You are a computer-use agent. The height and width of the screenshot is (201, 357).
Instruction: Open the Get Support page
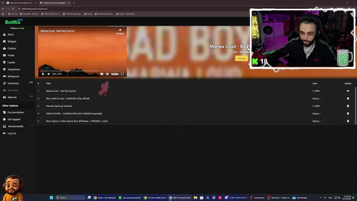tap(14, 119)
